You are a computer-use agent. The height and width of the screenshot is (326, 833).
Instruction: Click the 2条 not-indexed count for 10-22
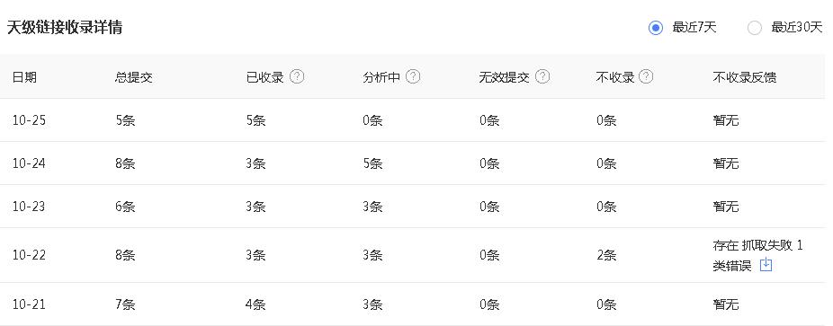[606, 255]
